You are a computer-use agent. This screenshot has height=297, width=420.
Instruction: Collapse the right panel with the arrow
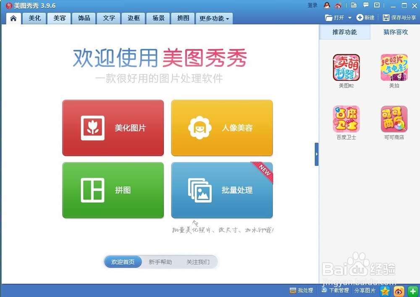[317, 154]
